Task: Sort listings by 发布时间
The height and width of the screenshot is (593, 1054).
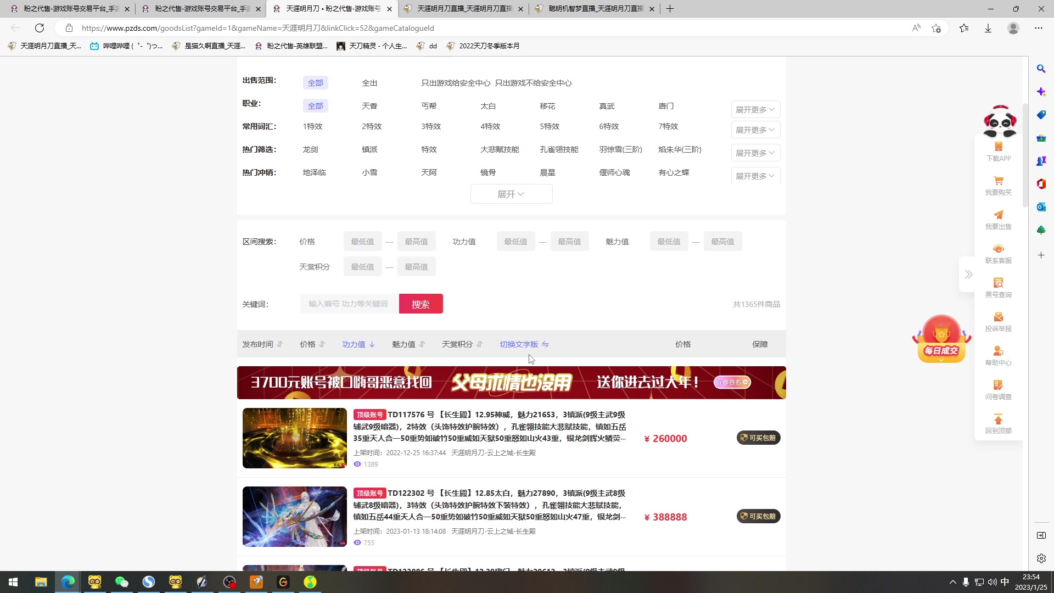Action: pos(262,344)
